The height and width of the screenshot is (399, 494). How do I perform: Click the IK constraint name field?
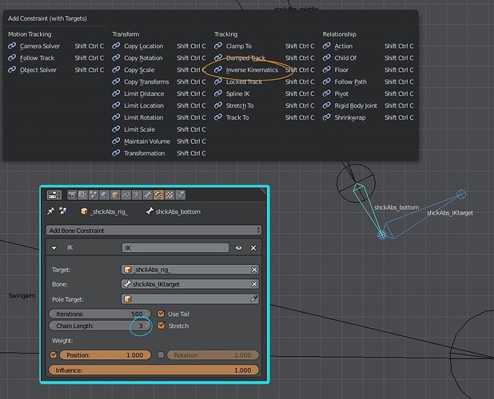[175, 247]
